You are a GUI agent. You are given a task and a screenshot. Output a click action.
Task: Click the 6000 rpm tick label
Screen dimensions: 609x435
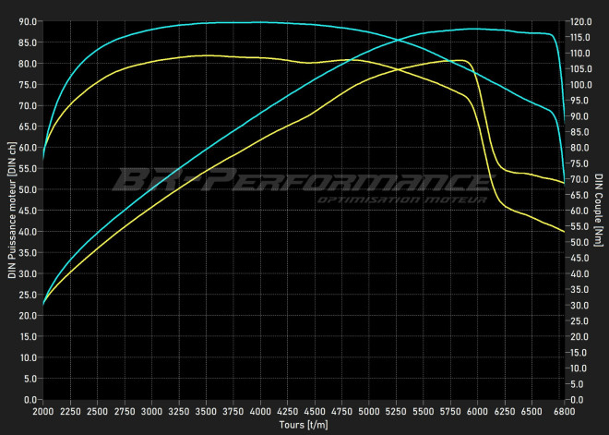pos(477,411)
